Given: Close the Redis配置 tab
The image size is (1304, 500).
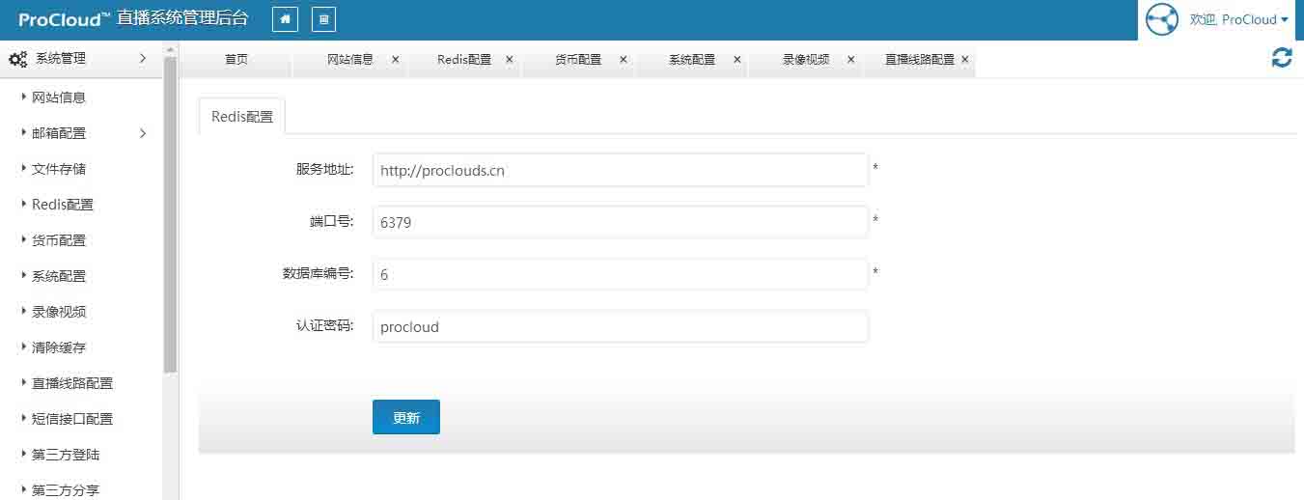Looking at the screenshot, I should [510, 59].
